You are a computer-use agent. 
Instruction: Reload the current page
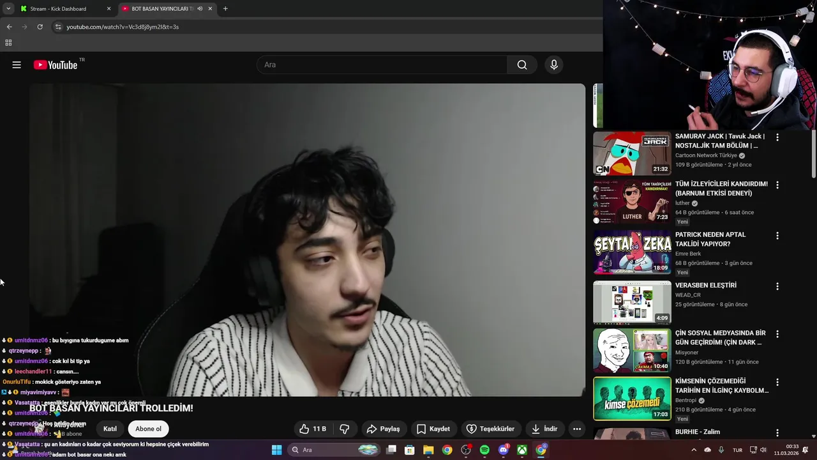click(40, 27)
